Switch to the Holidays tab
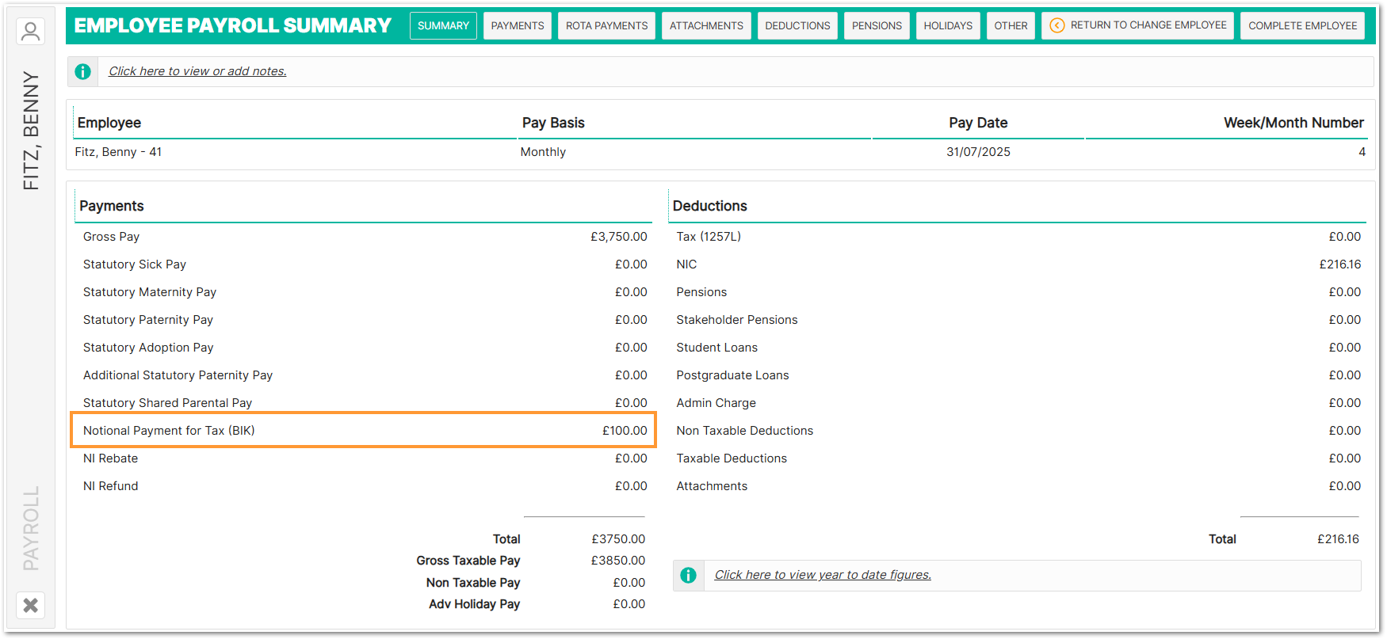This screenshot has width=1387, height=639. click(x=947, y=25)
